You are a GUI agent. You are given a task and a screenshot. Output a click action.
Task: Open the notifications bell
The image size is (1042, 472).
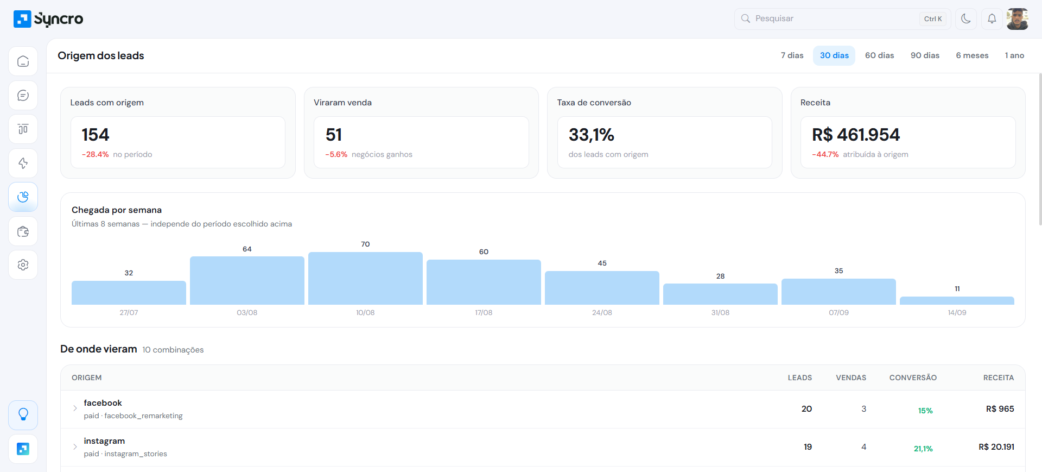click(x=992, y=18)
